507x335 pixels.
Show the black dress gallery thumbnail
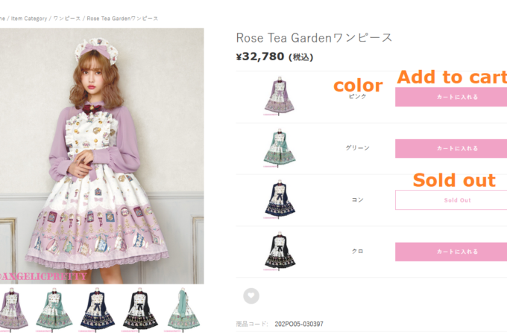click(140, 310)
